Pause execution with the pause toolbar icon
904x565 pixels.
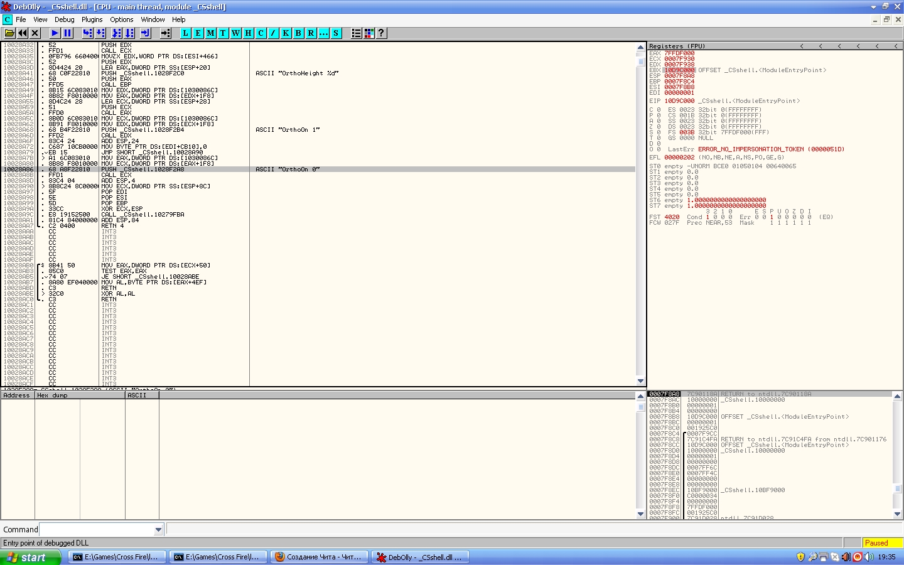(x=68, y=33)
